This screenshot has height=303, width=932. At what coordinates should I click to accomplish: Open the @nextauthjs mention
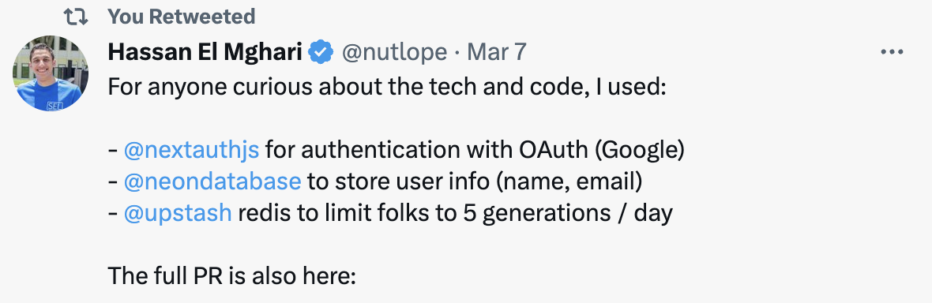[x=191, y=150]
